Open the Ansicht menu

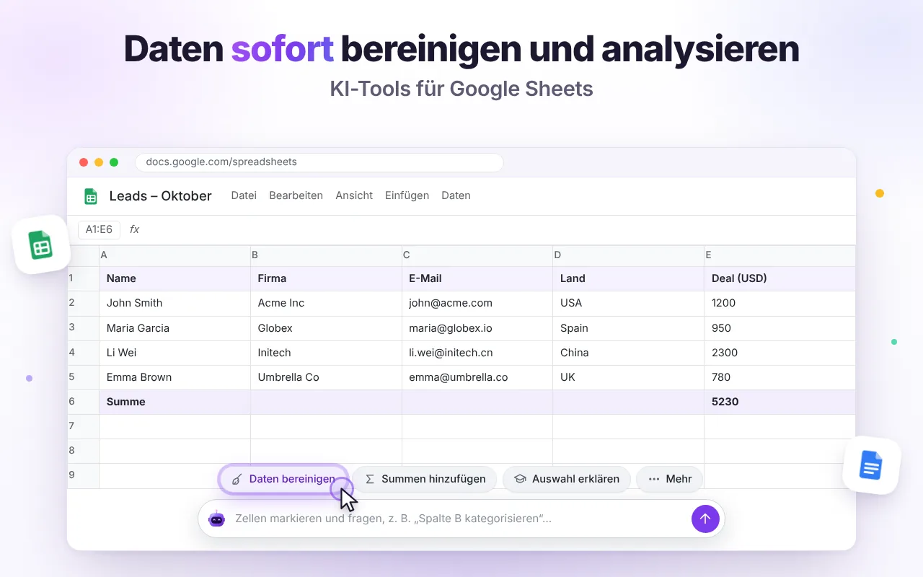(354, 195)
